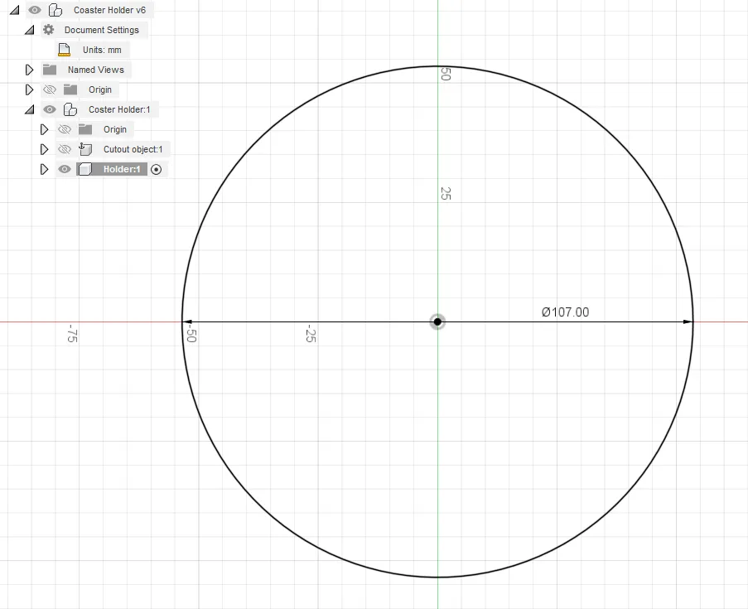Collapse the Document Settings node
This screenshot has width=748, height=609.
[x=30, y=30]
